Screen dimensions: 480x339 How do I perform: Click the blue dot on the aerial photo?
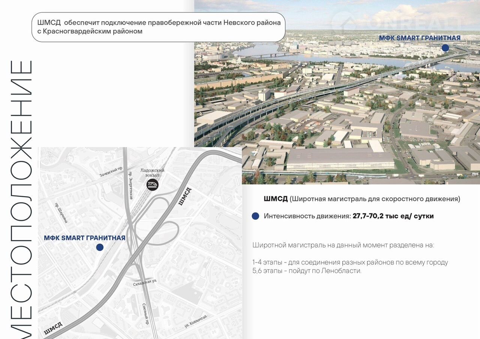tap(445, 48)
